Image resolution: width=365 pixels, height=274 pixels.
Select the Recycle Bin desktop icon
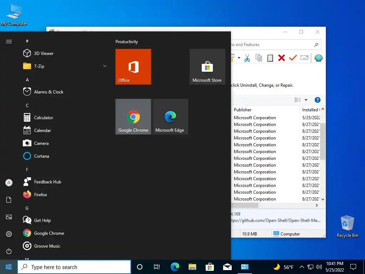(x=347, y=226)
